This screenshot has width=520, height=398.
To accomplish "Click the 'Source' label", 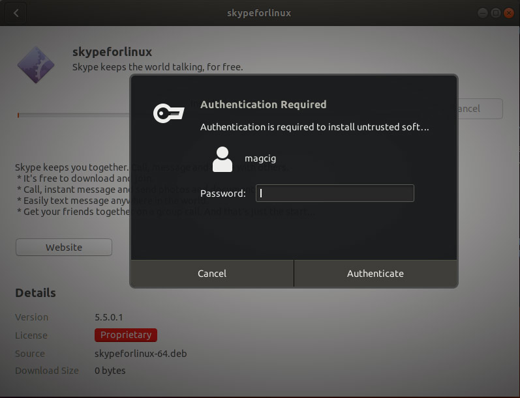I will (30, 354).
